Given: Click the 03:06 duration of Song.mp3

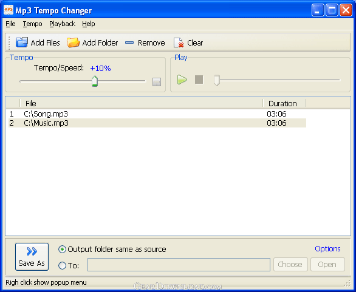Looking at the screenshot, I should point(276,114).
